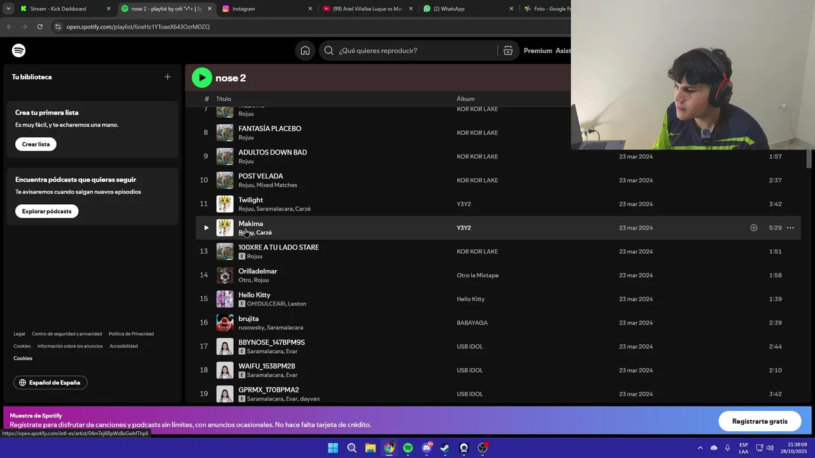The image size is (815, 458).
Task: Open the Chrome tab search dropdown
Action: pos(8,9)
